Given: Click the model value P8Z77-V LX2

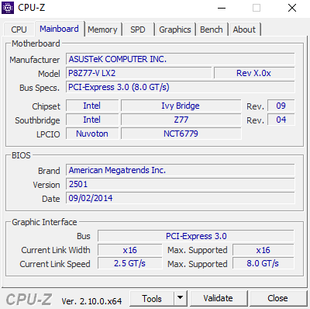Looking at the screenshot, I should pyautogui.click(x=139, y=73).
